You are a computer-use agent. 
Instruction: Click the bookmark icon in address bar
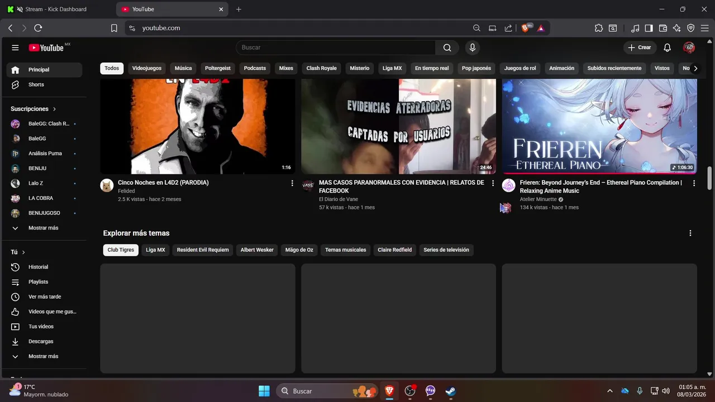pyautogui.click(x=114, y=28)
